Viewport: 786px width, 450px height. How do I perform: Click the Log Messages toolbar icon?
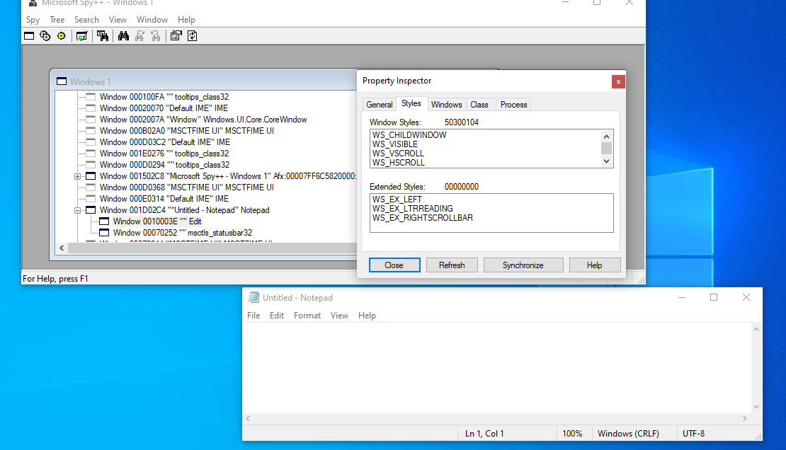point(81,35)
